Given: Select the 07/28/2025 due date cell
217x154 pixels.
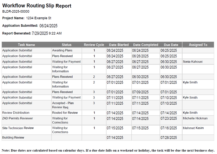Looking at the screenshot, I should [169, 138].
